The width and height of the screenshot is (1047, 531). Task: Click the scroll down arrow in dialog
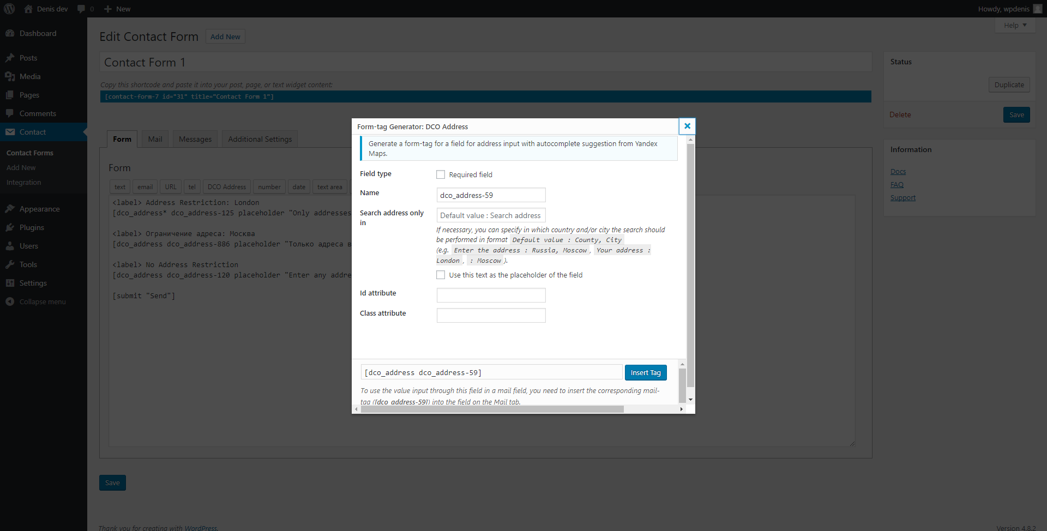pyautogui.click(x=690, y=400)
